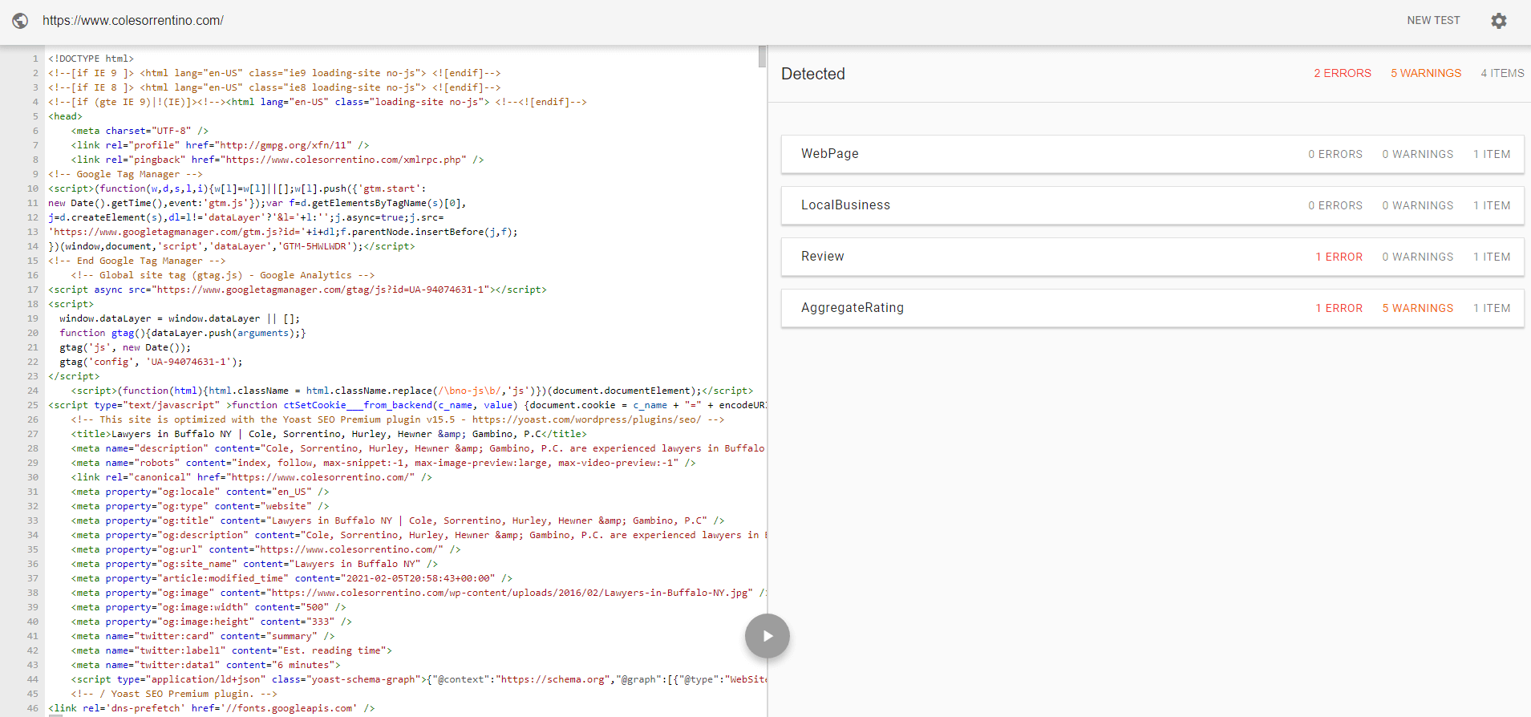Image resolution: width=1531 pixels, height=717 pixels.
Task: Click the og:image:height meta line
Action: pos(212,622)
